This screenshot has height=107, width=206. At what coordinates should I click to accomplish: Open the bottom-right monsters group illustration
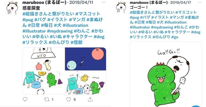click(x=85, y=83)
